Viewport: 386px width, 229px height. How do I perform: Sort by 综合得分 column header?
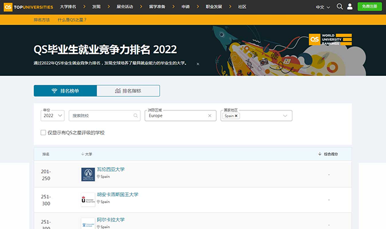328,154
